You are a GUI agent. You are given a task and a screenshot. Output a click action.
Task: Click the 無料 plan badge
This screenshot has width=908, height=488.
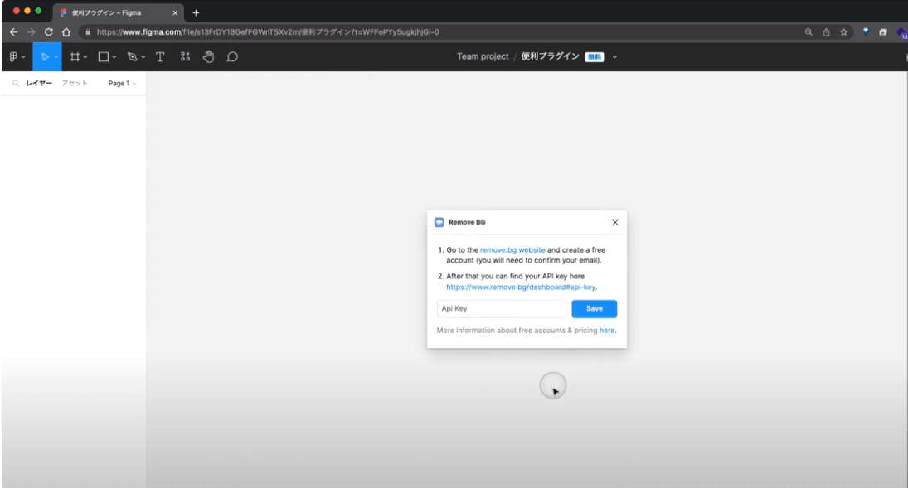(x=594, y=56)
